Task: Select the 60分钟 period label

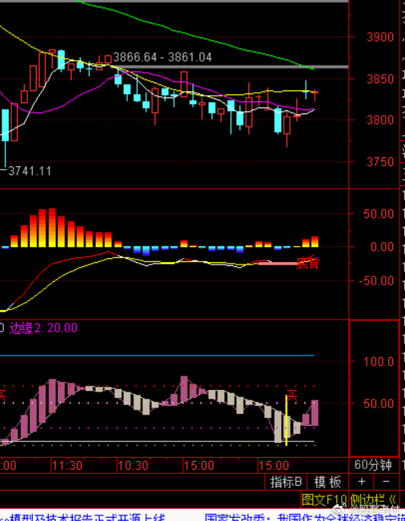Action: pos(373,465)
